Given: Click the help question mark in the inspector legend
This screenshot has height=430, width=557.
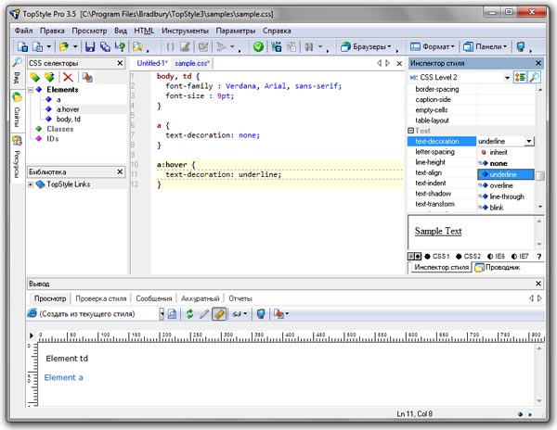Looking at the screenshot, I should (x=538, y=257).
